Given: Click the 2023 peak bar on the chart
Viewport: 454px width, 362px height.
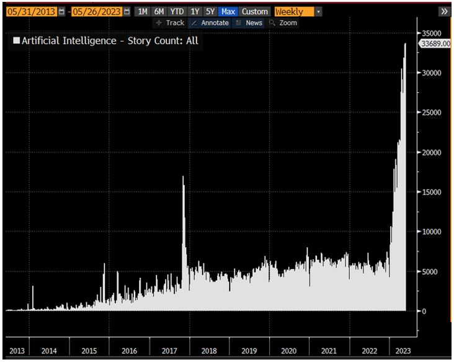Looking at the screenshot, I should click(405, 177).
